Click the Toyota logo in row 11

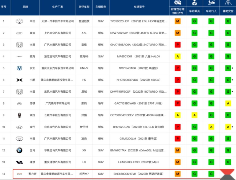pos(19,139)
